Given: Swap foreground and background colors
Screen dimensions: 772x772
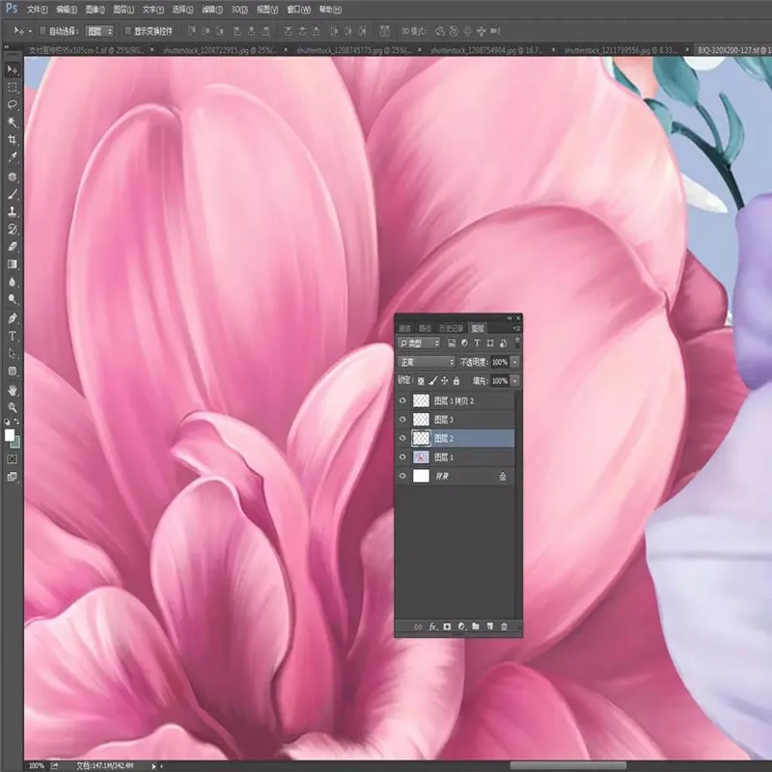Looking at the screenshot, I should click(16, 422).
